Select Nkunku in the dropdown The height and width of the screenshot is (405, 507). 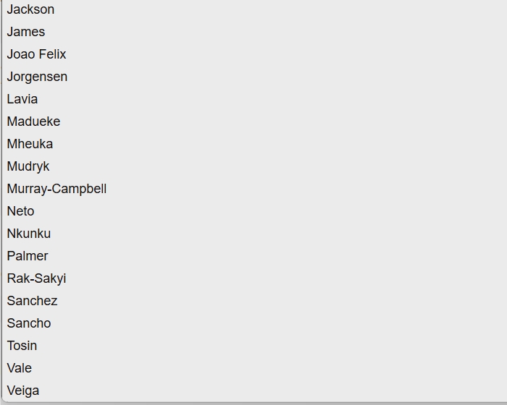click(x=29, y=234)
